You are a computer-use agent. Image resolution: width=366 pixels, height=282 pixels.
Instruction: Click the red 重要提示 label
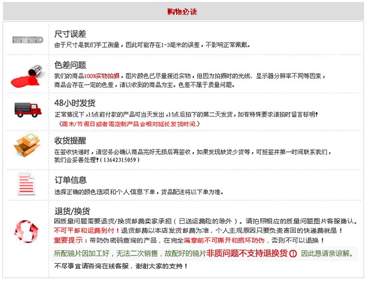[x=68, y=240]
